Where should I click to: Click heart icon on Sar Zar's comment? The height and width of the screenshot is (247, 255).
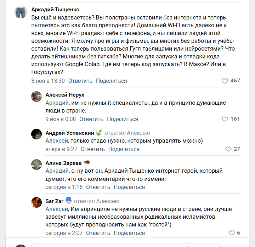(232, 233)
